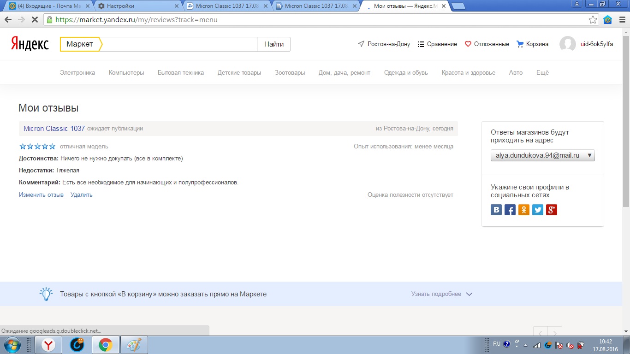Open the "Micron Classic 1037" product link
This screenshot has width=630, height=354.
coord(54,129)
